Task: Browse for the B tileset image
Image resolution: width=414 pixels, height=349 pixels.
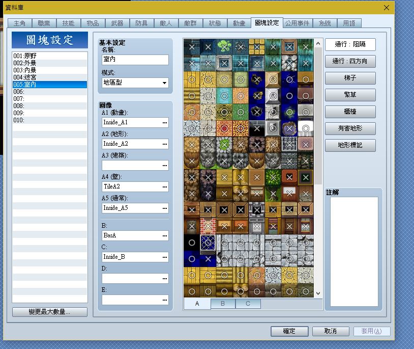Action: point(165,235)
